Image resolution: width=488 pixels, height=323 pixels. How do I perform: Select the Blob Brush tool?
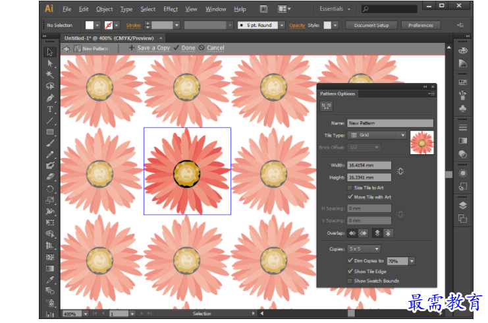click(x=50, y=165)
